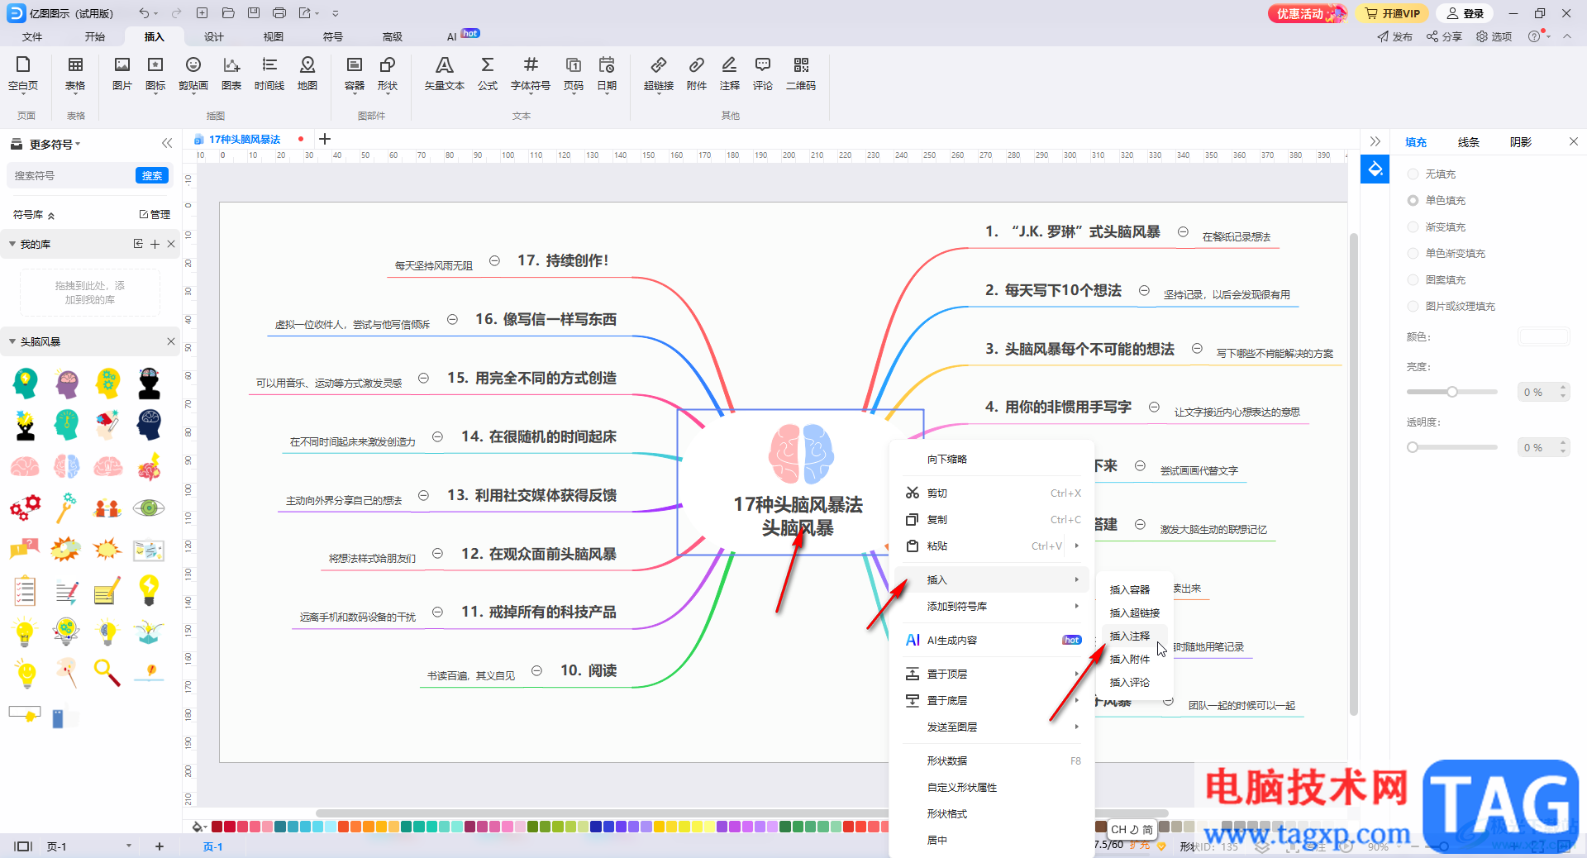
Task: Attach a file with 附件 ribbon icon
Action: [x=697, y=73]
